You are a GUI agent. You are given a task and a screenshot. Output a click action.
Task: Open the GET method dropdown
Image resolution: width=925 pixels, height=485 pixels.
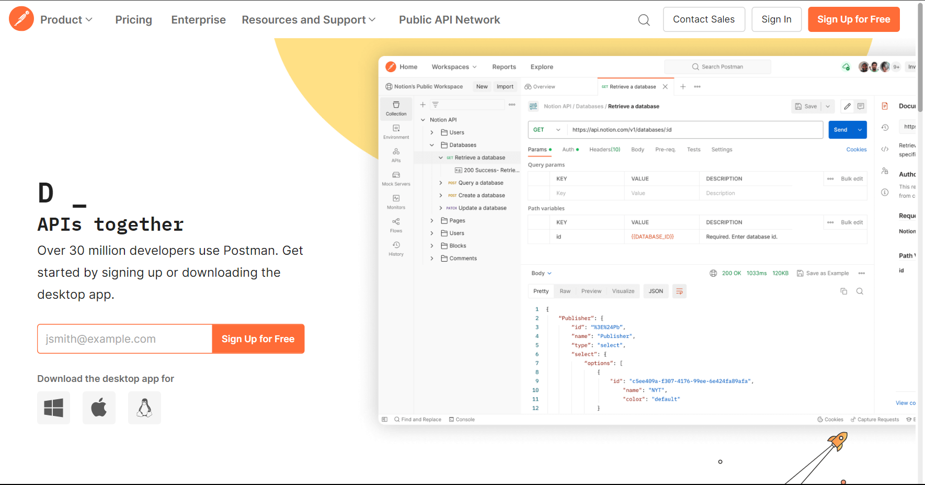point(547,130)
